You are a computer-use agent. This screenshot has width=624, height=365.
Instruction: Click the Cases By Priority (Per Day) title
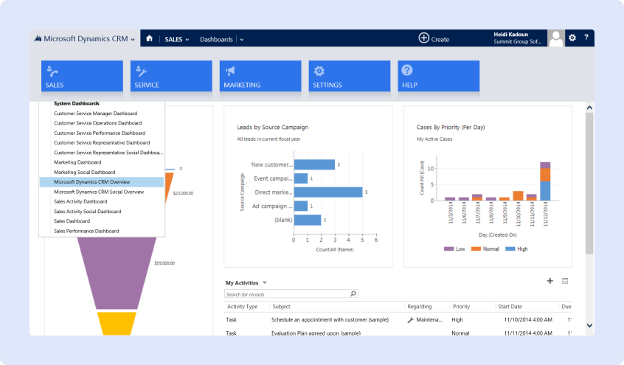pyautogui.click(x=451, y=128)
